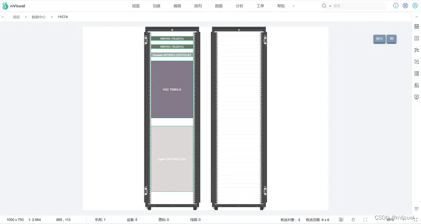Open the info circle icon
The image size is (421, 224).
coord(396,6)
